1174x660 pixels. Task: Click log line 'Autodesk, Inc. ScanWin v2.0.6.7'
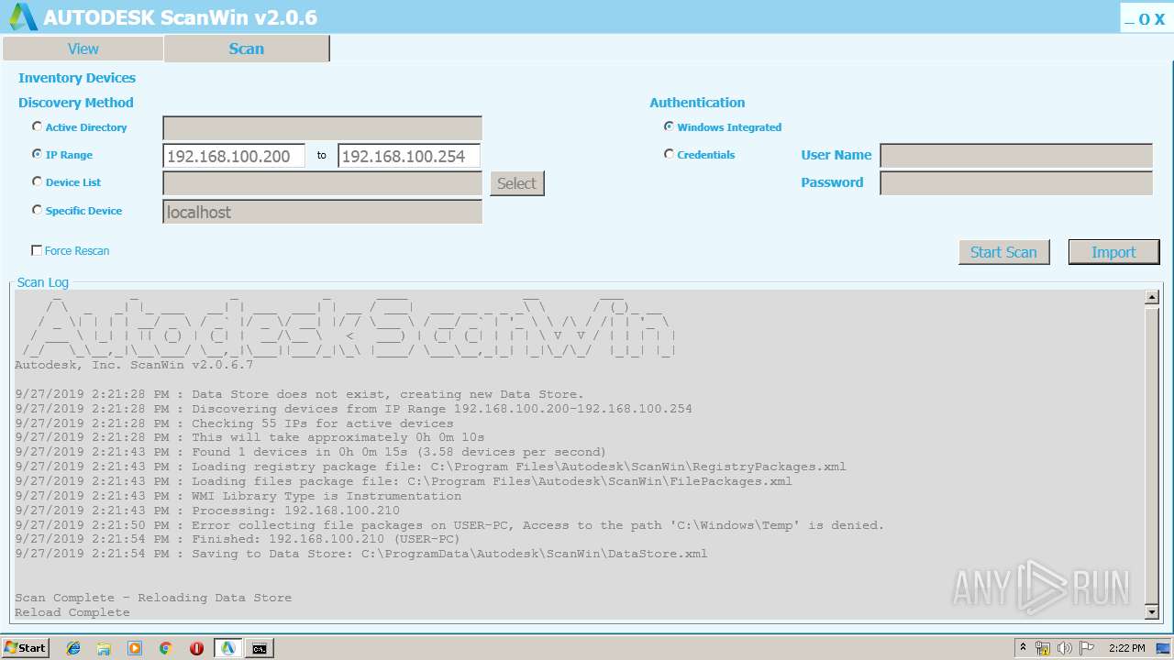[134, 365]
